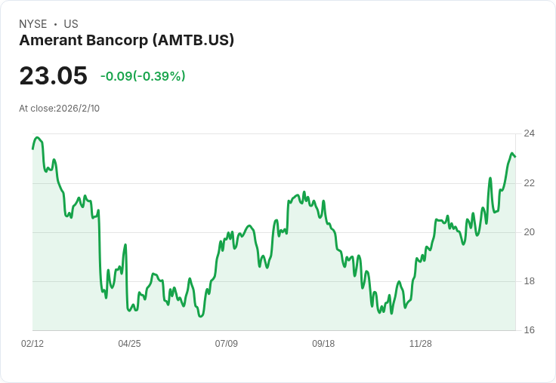Click the dot separator between NYSE and US

(x=56, y=24)
